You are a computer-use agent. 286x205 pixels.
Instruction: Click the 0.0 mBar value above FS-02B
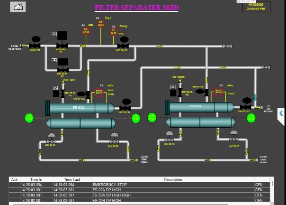pyautogui.click(x=221, y=85)
